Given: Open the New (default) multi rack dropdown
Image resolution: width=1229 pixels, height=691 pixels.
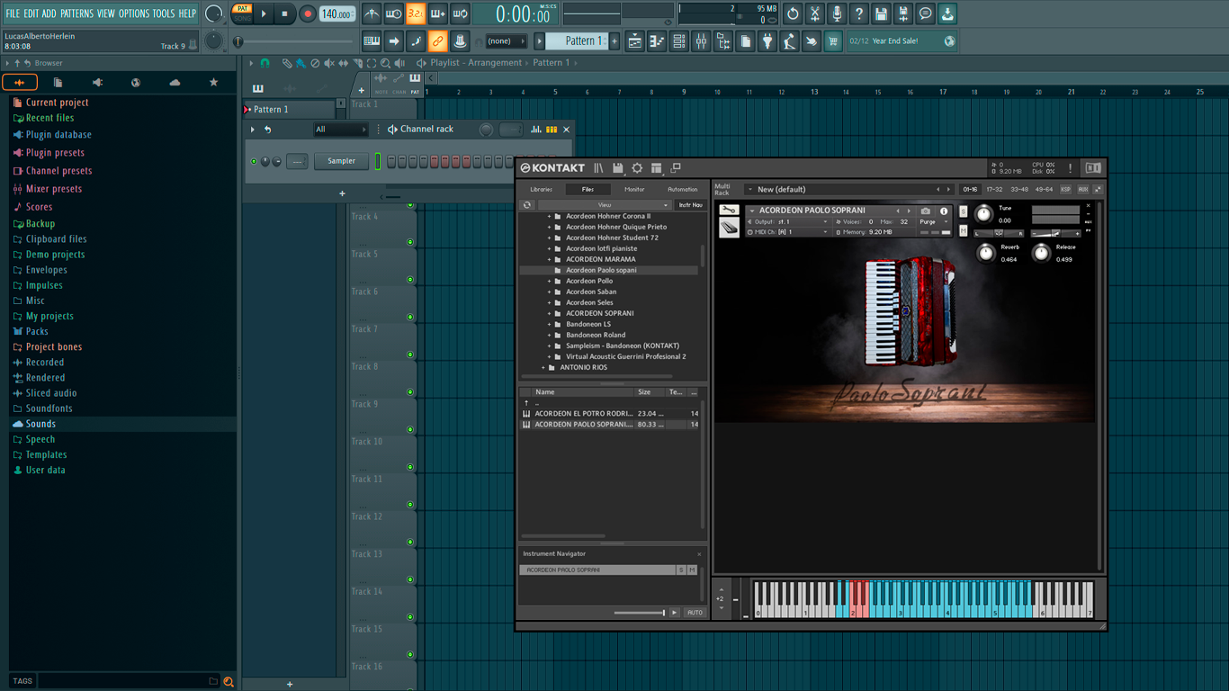Looking at the screenshot, I should coord(848,190).
